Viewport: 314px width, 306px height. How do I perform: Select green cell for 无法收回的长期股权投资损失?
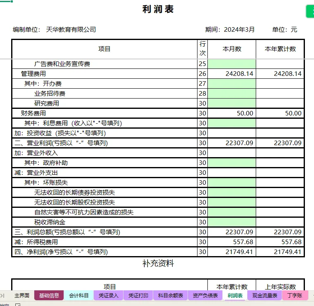(x=232, y=202)
